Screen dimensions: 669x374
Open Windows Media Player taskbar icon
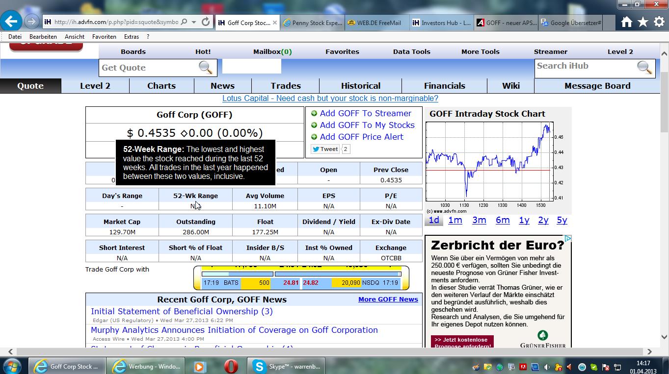(199, 366)
